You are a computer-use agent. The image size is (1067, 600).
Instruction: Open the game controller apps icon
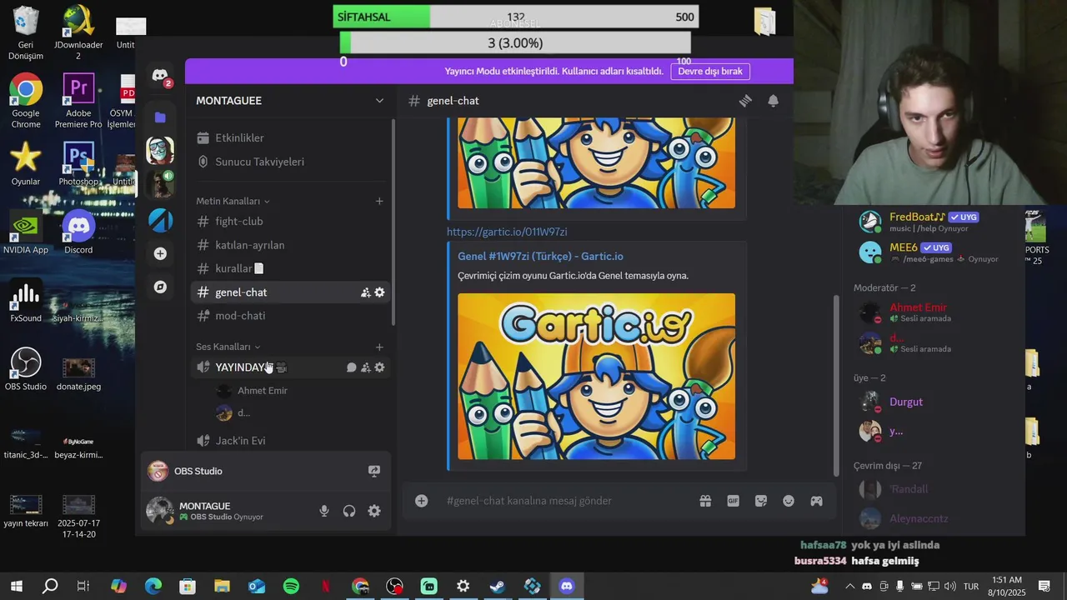tap(817, 501)
